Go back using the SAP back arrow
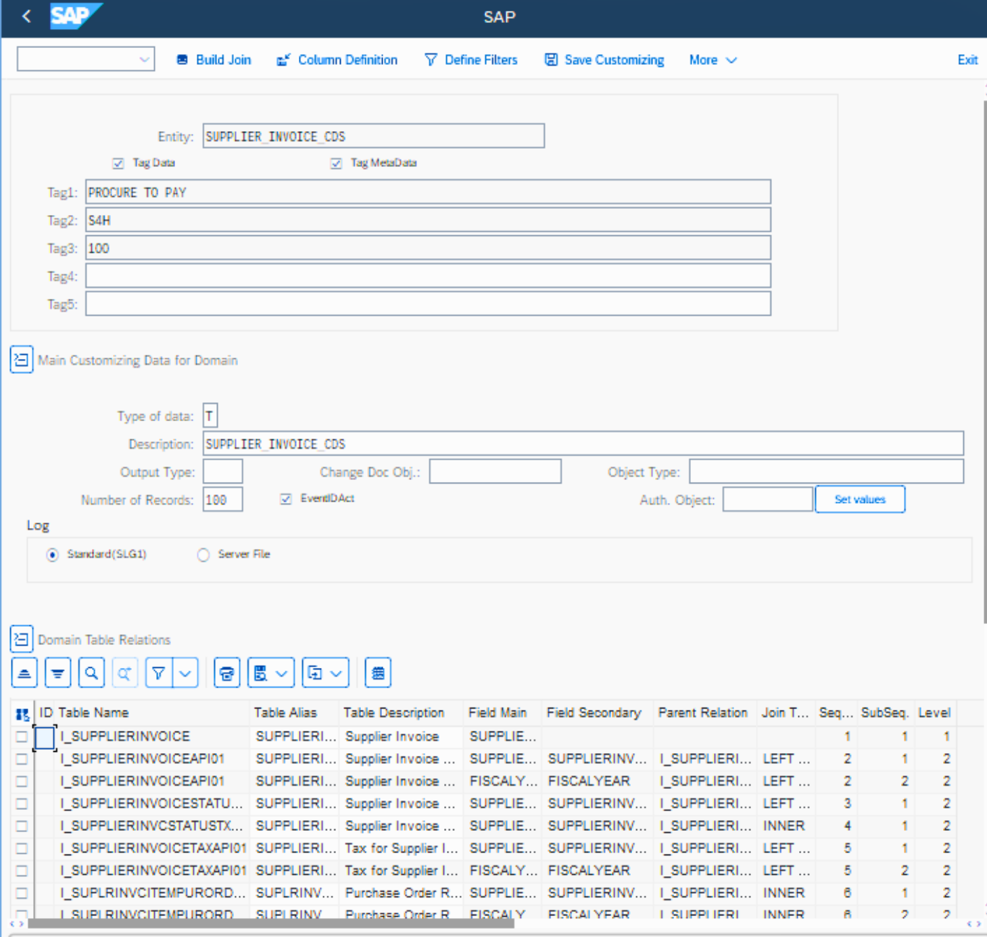 click(x=26, y=16)
